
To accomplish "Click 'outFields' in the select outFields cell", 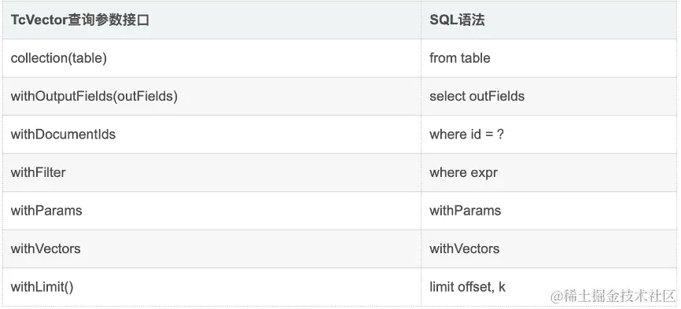I will click(x=497, y=97).
